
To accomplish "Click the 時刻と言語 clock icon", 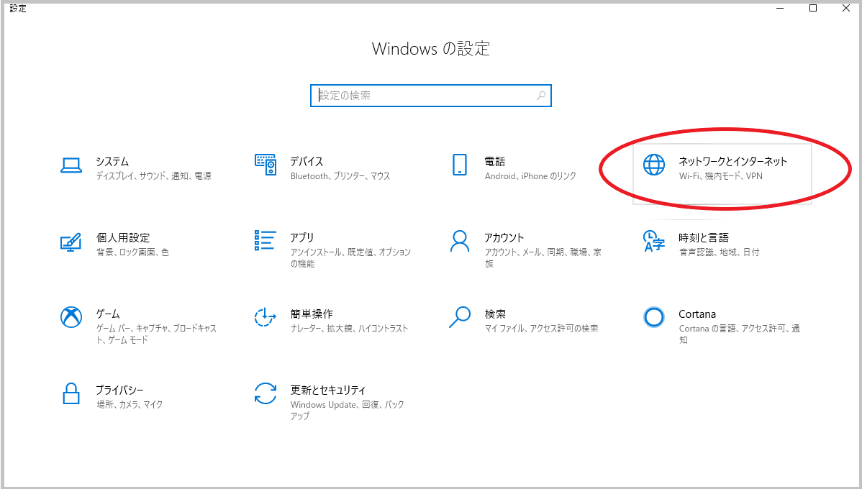I will pos(654,241).
